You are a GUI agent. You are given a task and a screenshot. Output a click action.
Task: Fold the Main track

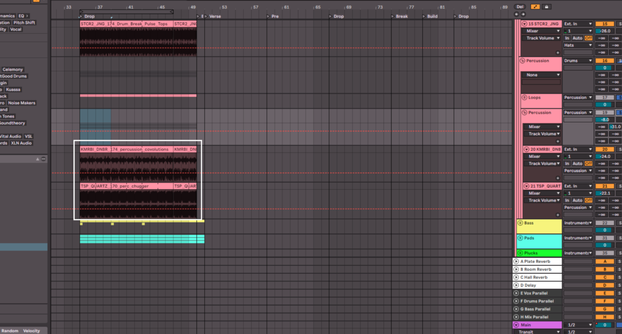(516, 325)
